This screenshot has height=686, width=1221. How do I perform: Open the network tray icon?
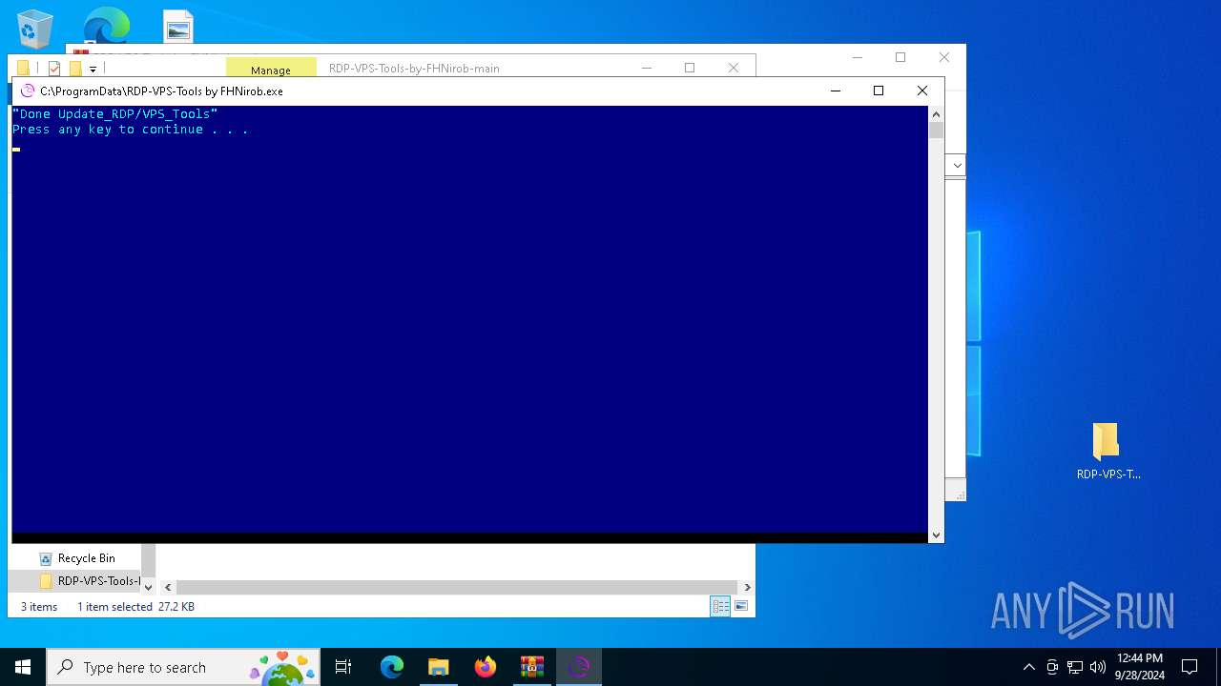point(1075,667)
